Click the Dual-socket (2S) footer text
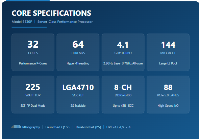Viewport: 199px width, 139px height. [x=88, y=127]
